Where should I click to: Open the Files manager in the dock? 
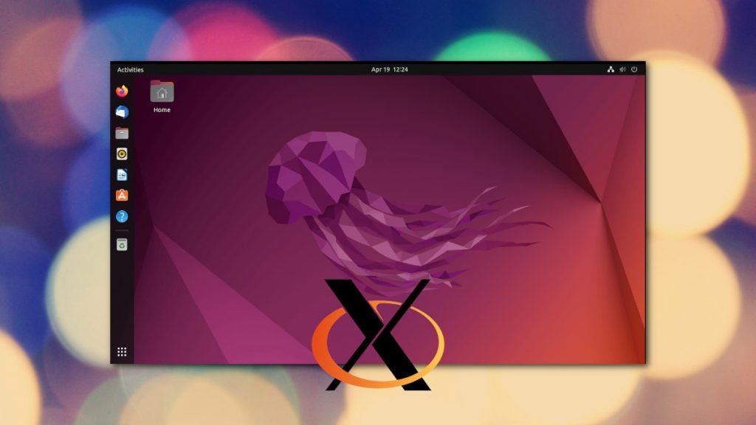tap(122, 133)
